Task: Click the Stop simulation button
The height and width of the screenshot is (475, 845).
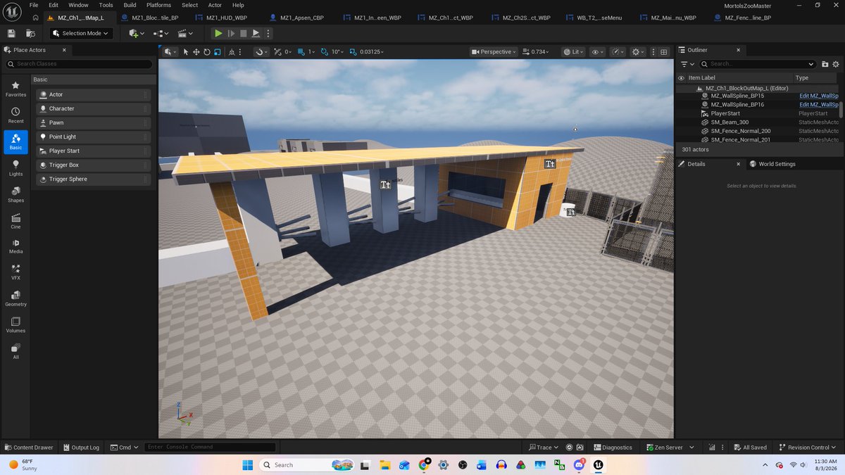Action: (x=244, y=33)
